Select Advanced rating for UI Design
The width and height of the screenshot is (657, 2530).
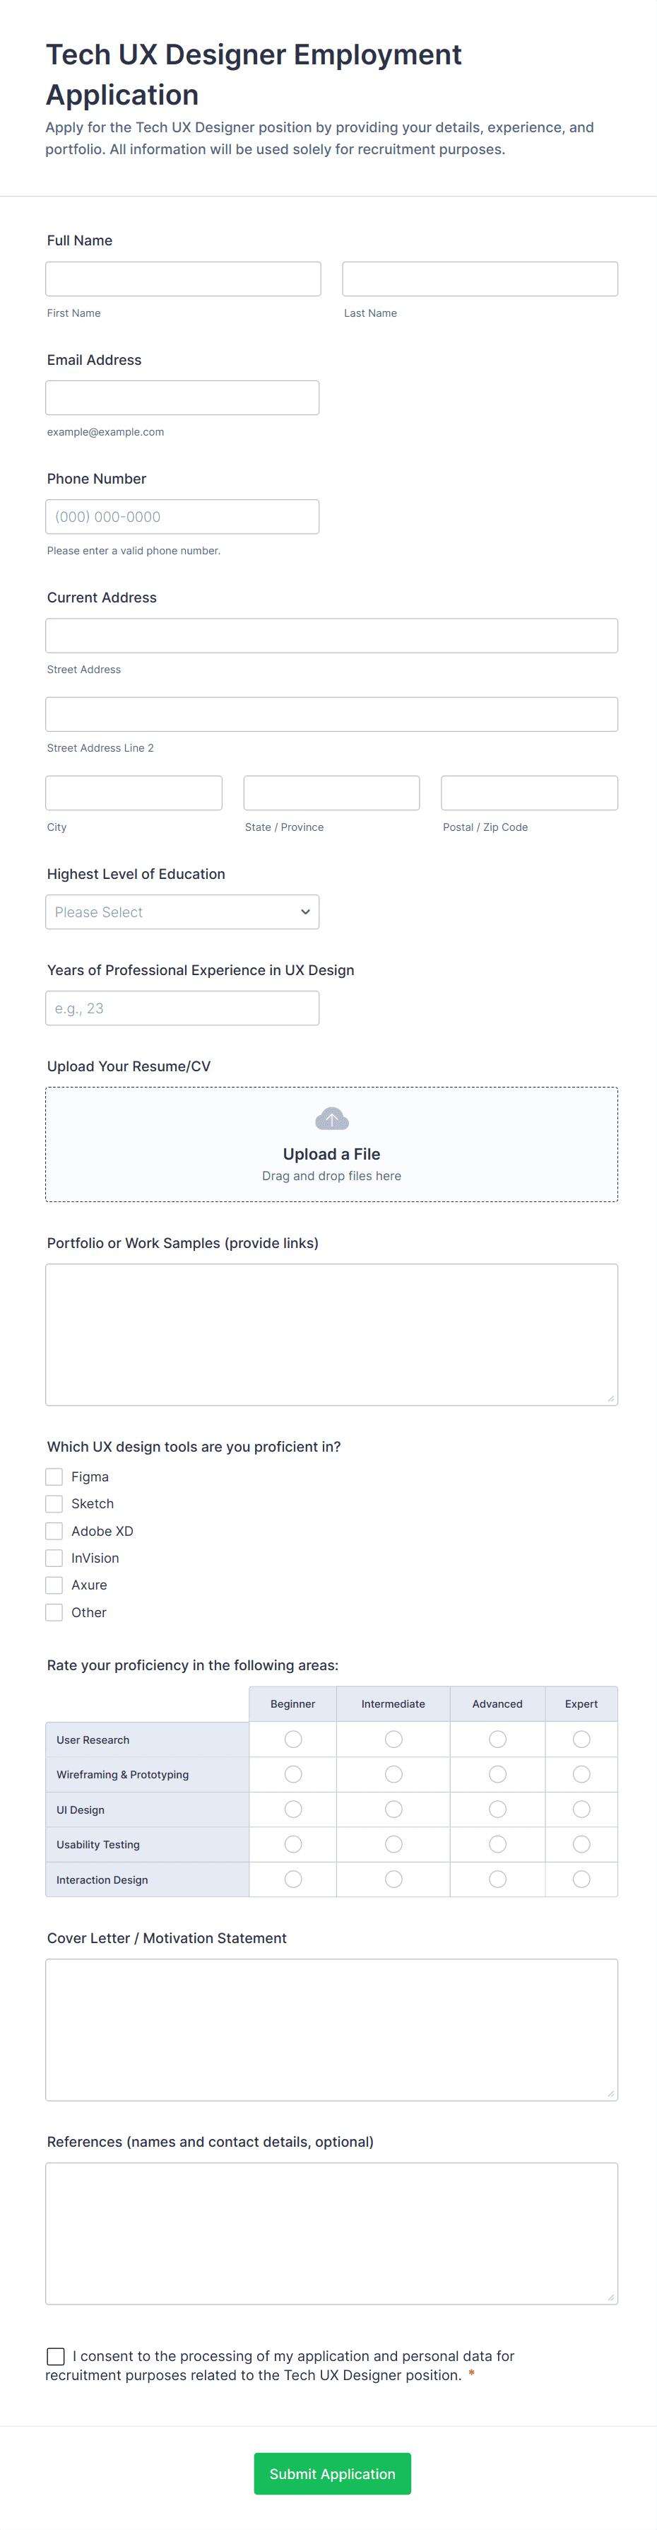click(497, 1809)
